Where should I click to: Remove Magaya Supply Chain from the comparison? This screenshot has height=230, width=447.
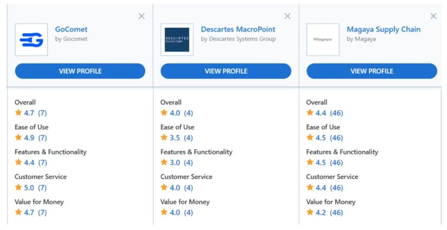(x=433, y=16)
